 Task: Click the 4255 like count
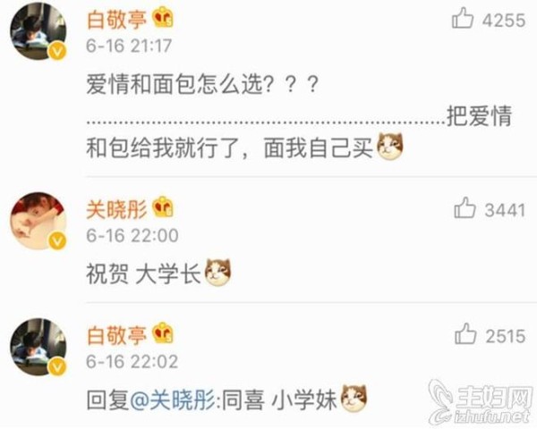[x=503, y=20]
